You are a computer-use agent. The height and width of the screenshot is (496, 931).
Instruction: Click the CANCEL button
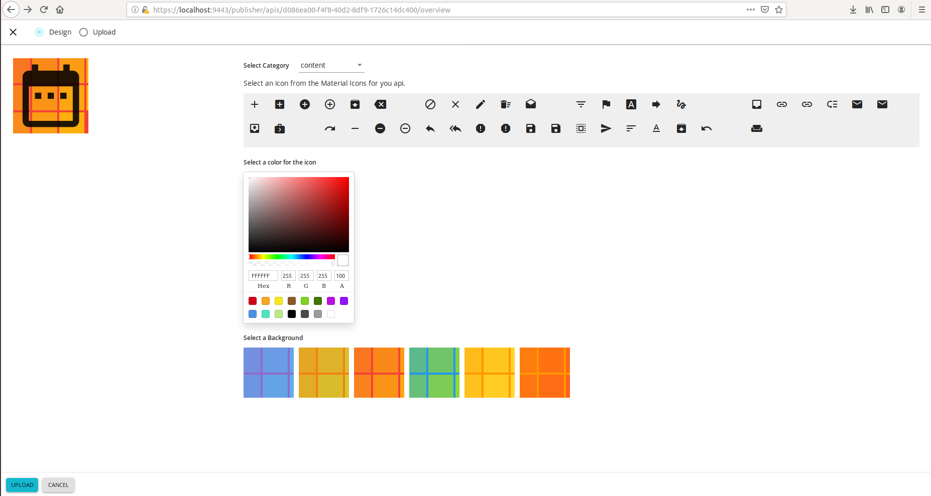tap(58, 484)
